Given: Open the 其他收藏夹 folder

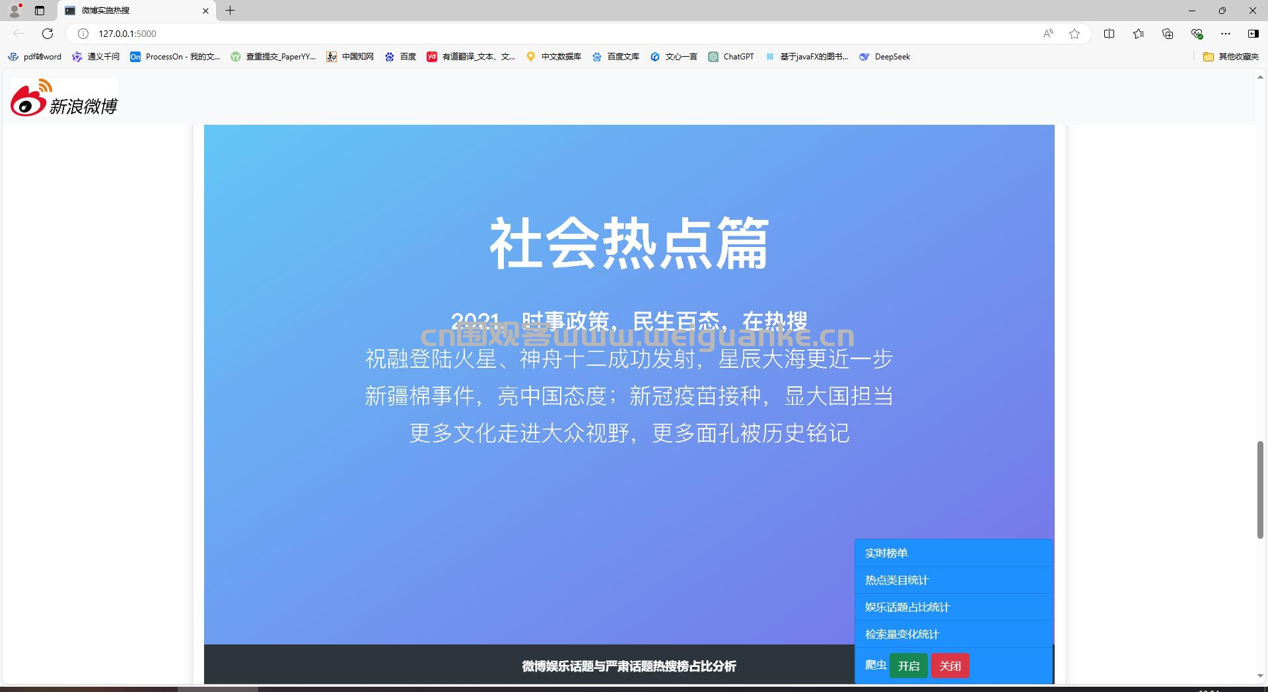Looking at the screenshot, I should coord(1231,57).
